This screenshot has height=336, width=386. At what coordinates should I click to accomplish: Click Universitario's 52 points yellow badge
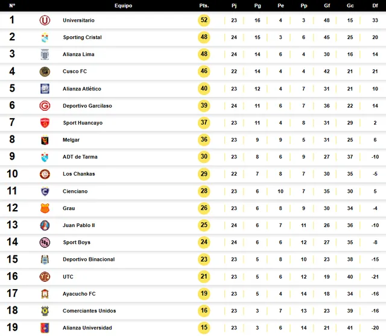(204, 20)
